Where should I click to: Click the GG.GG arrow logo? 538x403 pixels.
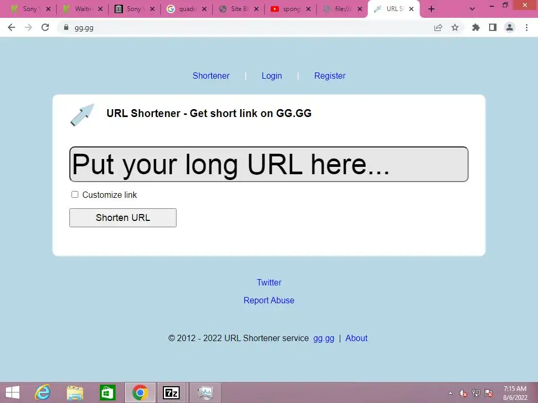click(82, 115)
